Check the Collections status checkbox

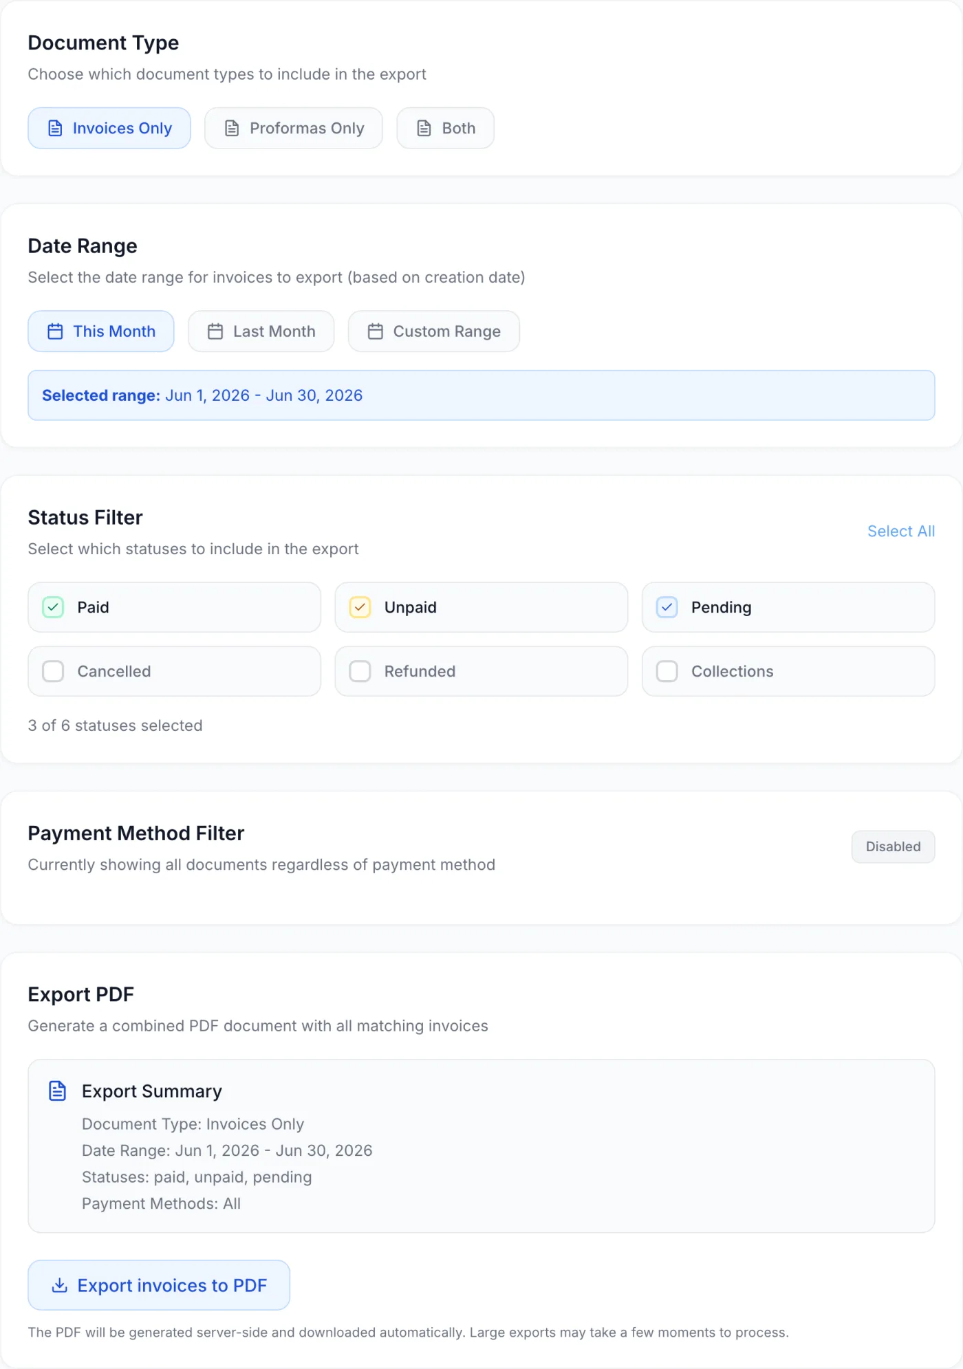(667, 671)
